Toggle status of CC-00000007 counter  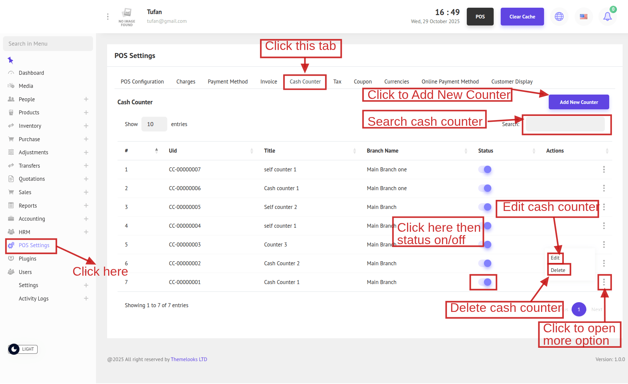pyautogui.click(x=485, y=169)
